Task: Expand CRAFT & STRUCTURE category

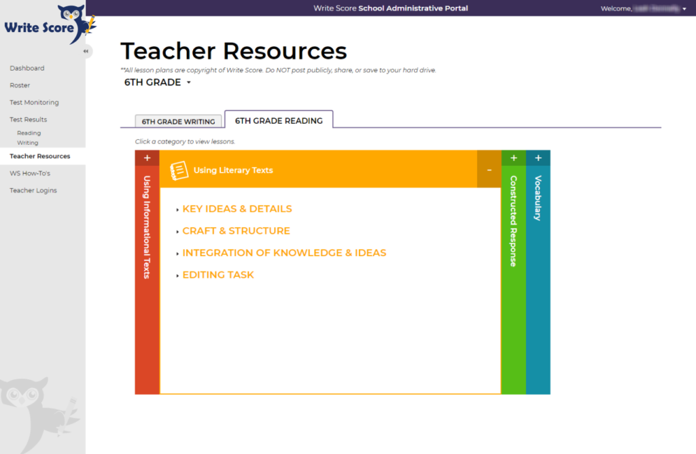Action: 236,231
